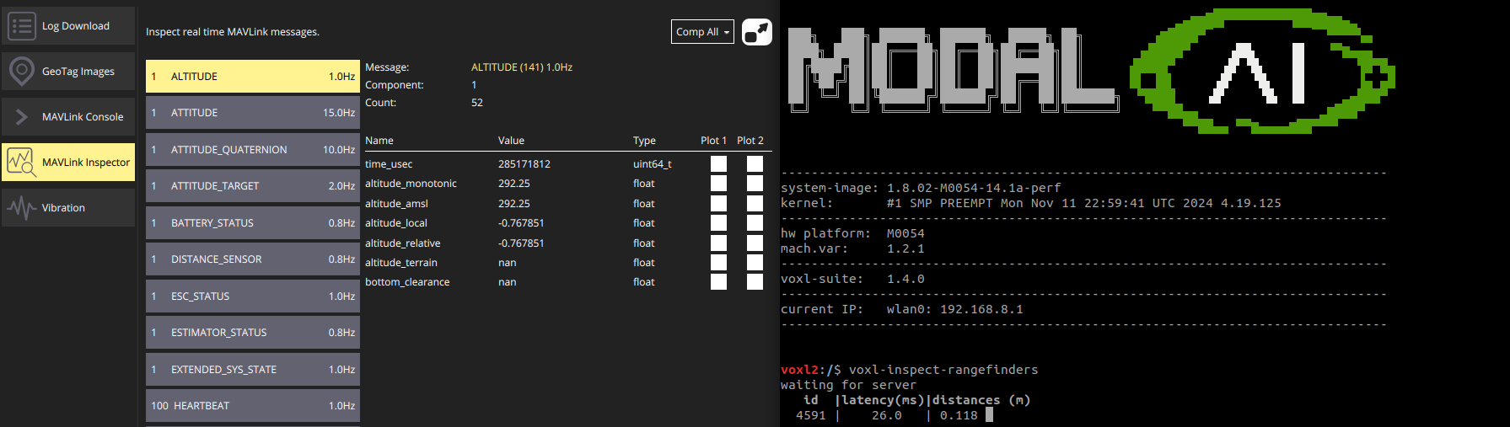
Task: Select ESC_STATUS message
Action: point(253,296)
